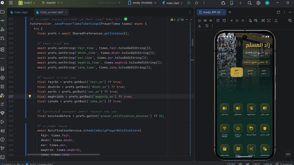Image resolution: width=294 pixels, height=165 pixels.
Task: Open the Terminal tool window
Action: click(x=2, y=157)
